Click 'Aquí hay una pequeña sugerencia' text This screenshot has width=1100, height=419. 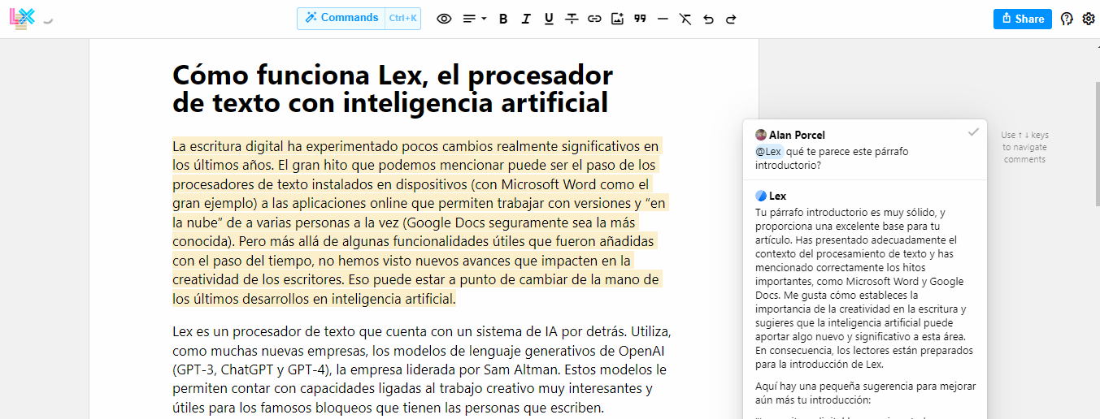pos(865,392)
